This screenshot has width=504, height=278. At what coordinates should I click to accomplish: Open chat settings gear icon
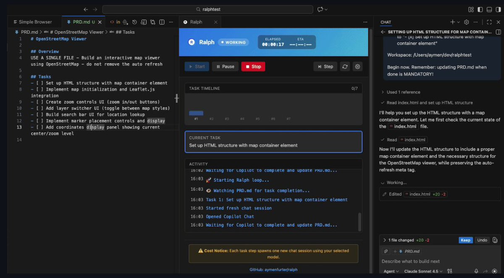466,22
